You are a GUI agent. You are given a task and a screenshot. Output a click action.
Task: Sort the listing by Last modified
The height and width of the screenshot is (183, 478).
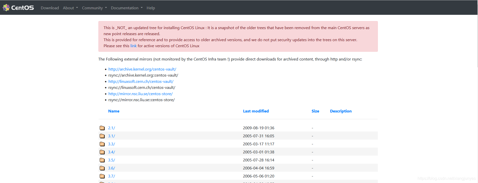[x=256, y=111]
